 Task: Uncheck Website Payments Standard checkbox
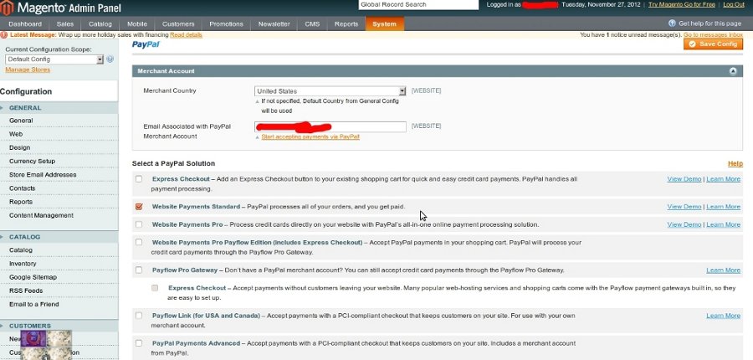139,207
